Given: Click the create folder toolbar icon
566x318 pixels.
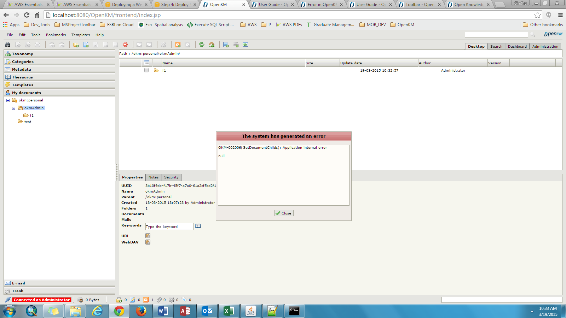Looking at the screenshot, I should [x=76, y=45].
